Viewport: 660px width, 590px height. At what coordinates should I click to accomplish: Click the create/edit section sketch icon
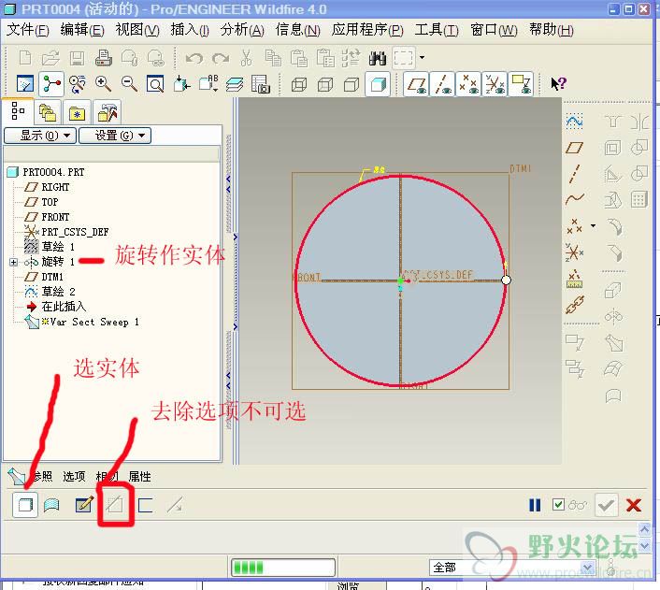click(84, 505)
